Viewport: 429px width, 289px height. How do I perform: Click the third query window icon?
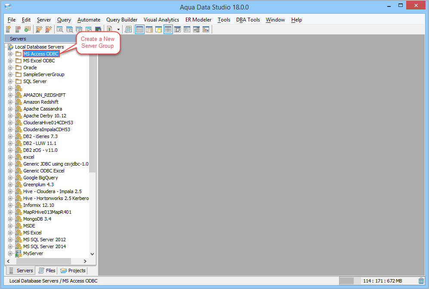coord(79,29)
